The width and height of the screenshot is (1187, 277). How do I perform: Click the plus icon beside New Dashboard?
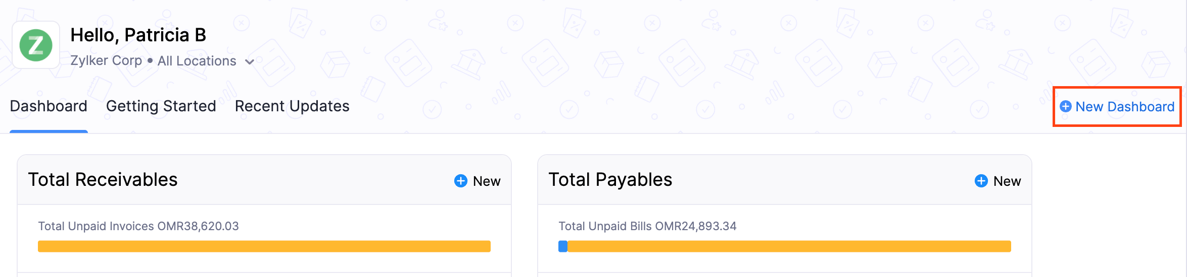(x=1065, y=107)
